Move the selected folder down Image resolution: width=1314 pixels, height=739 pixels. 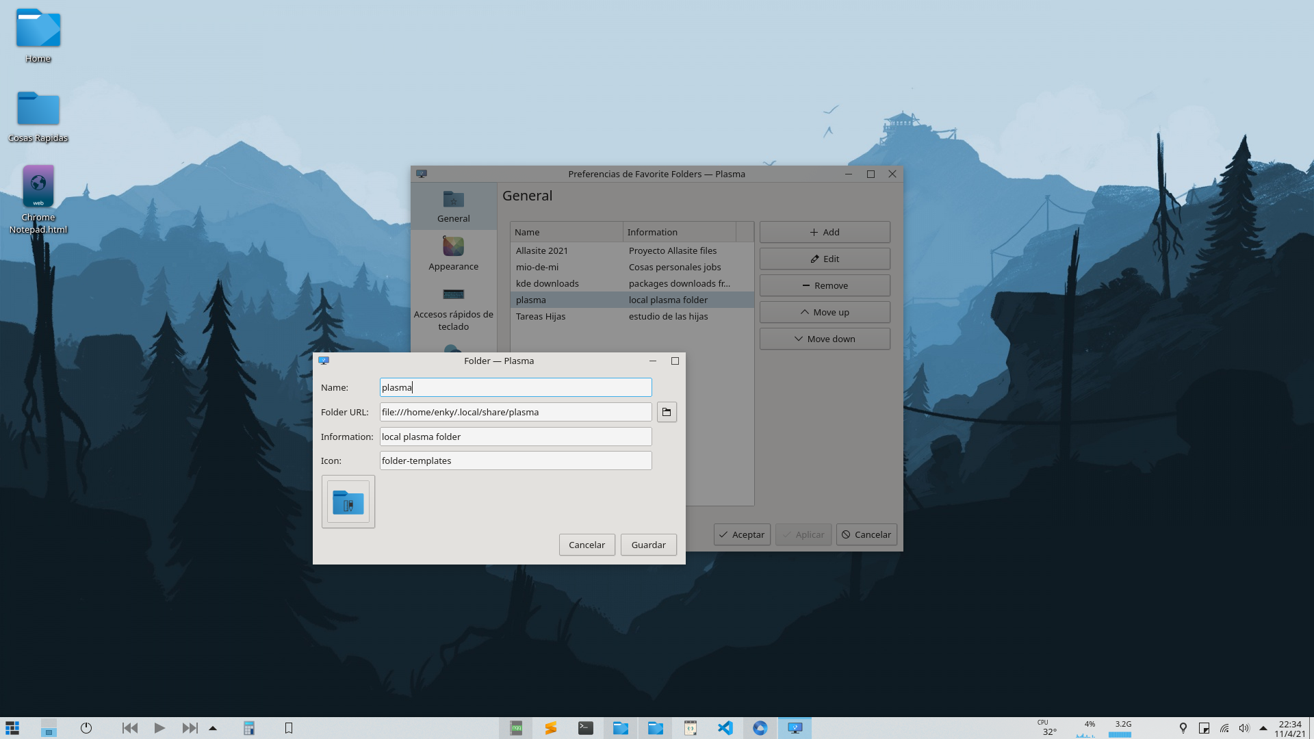tap(825, 339)
